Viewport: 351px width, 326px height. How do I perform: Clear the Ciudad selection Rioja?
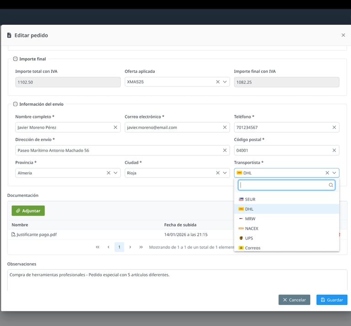(218, 173)
